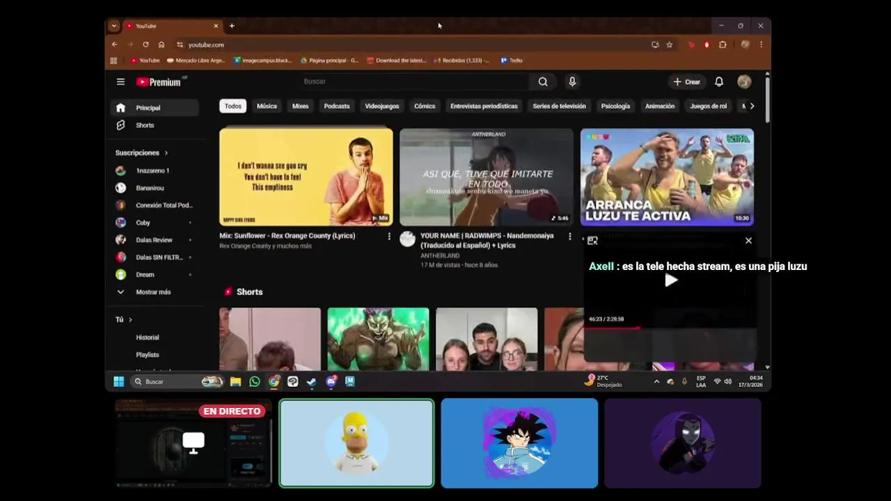Open the YouTube hamburger guide menu
This screenshot has height=501, width=891.
pyautogui.click(x=120, y=81)
